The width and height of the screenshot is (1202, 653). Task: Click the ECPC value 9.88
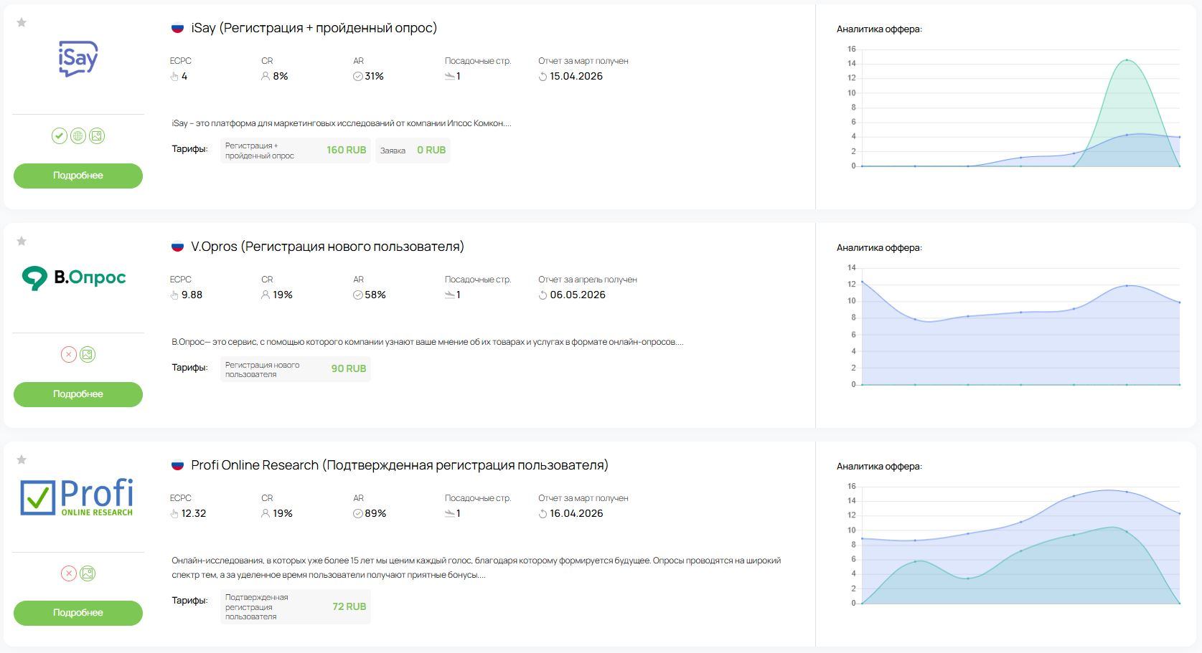point(192,295)
